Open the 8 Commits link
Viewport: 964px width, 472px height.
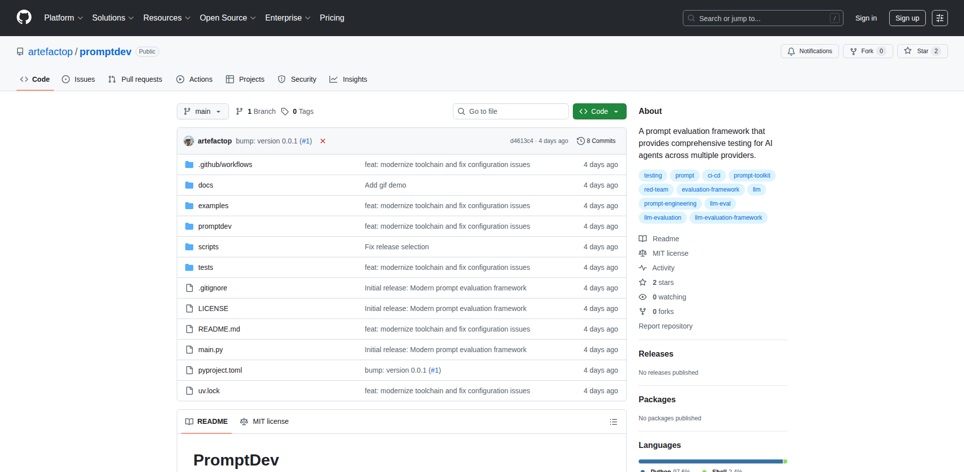(x=596, y=141)
